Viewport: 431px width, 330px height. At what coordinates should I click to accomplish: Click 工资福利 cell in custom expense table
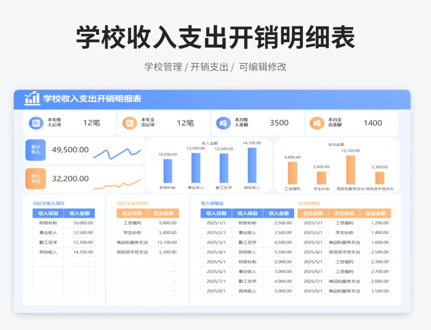pyautogui.click(x=132, y=223)
